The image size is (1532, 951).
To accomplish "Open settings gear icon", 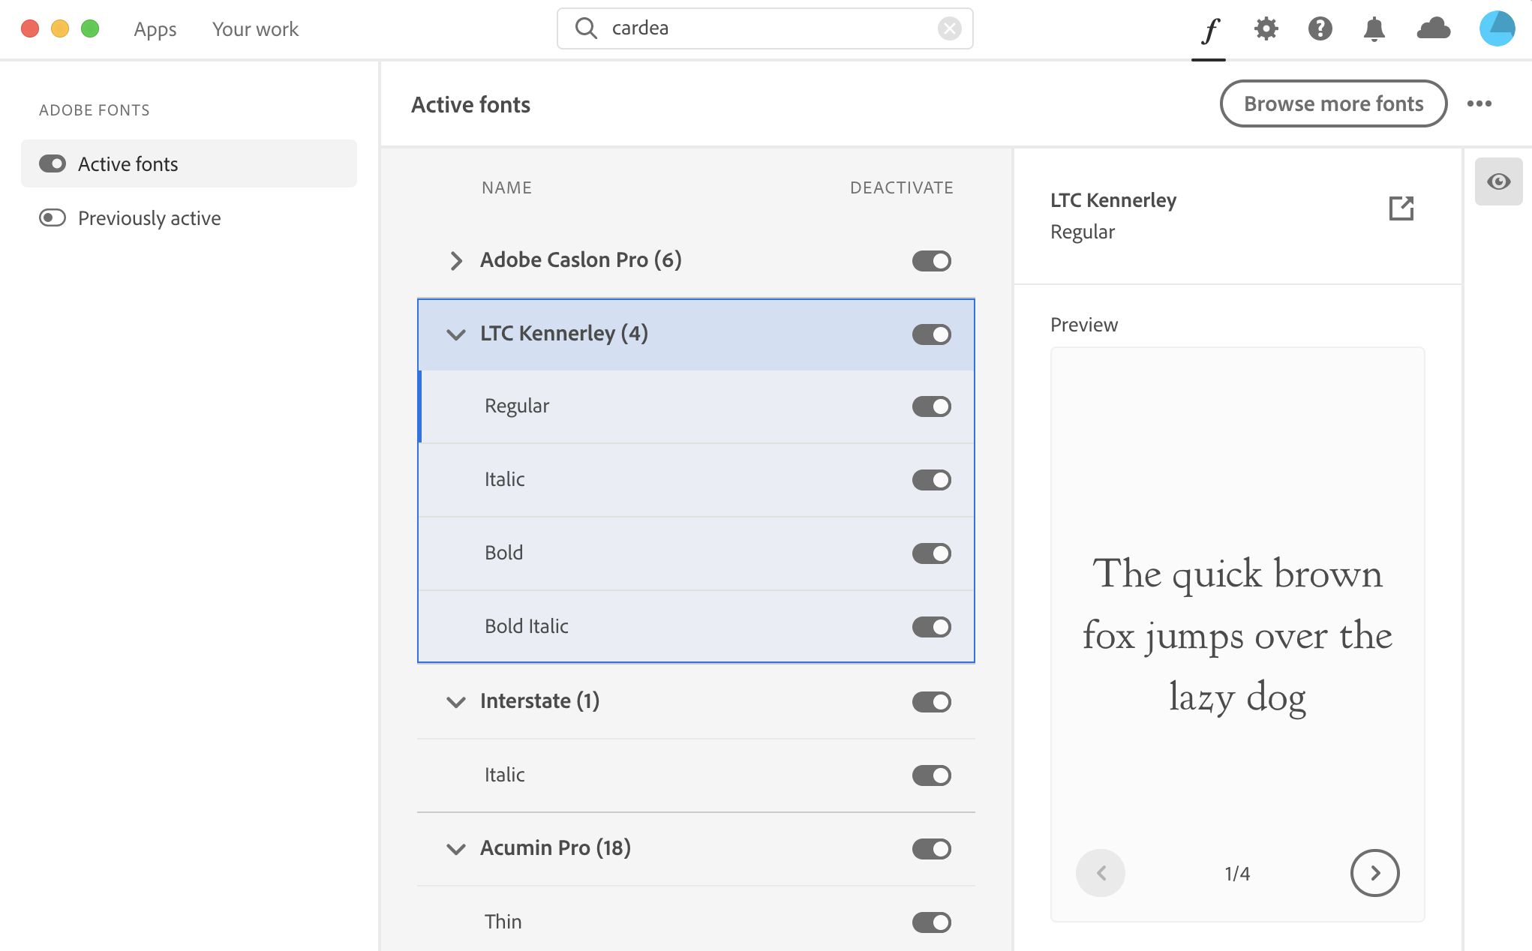I will coord(1266,29).
